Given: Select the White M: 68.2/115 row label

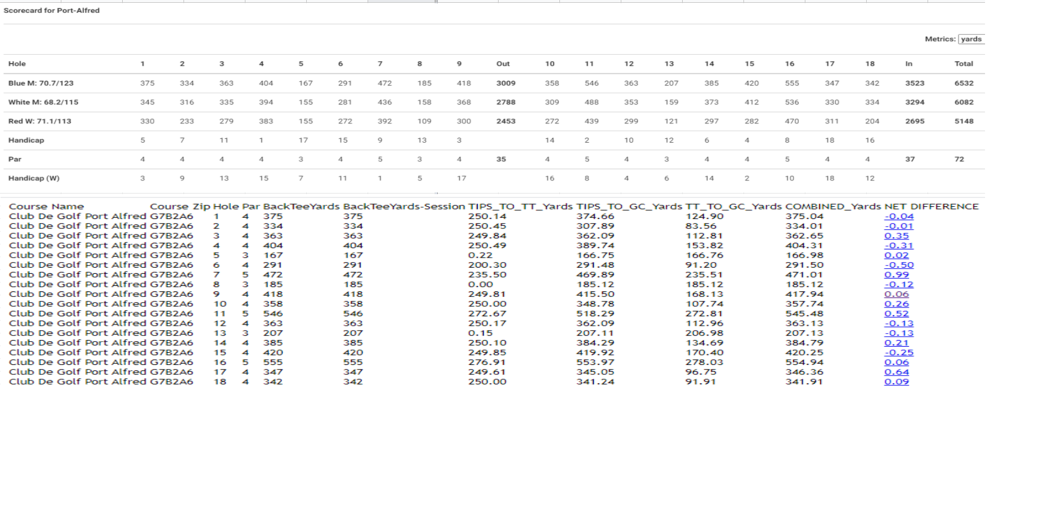Looking at the screenshot, I should (43, 102).
